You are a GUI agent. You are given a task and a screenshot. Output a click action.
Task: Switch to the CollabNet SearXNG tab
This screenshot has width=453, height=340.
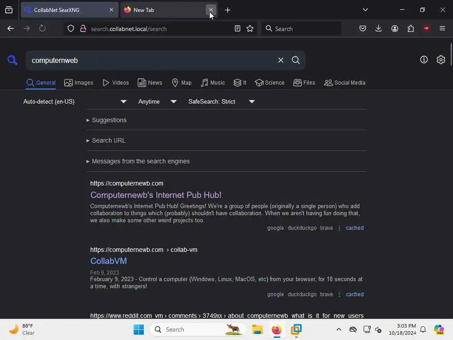click(x=69, y=10)
